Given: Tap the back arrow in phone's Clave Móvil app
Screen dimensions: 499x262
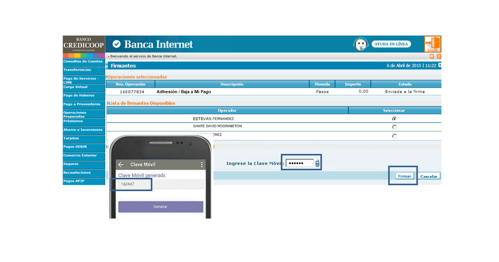Looking at the screenshot, I should (121, 164).
